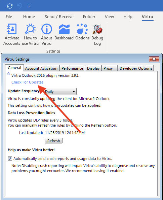Click the Undo arrow icon
163x200 pixels.
(19, 6)
